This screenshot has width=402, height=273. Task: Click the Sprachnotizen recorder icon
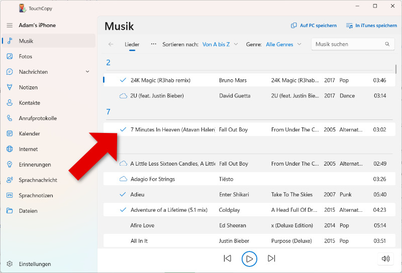click(x=10, y=195)
